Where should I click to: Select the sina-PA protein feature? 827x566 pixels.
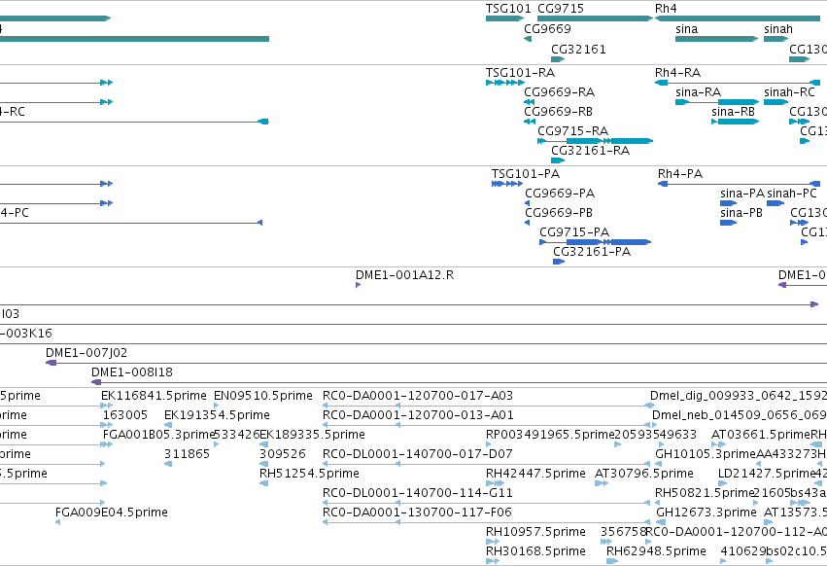click(729, 203)
